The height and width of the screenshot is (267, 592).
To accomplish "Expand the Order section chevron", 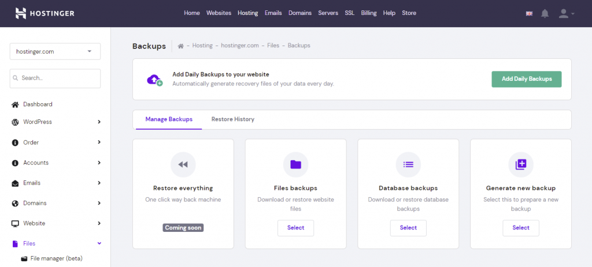I will point(99,142).
